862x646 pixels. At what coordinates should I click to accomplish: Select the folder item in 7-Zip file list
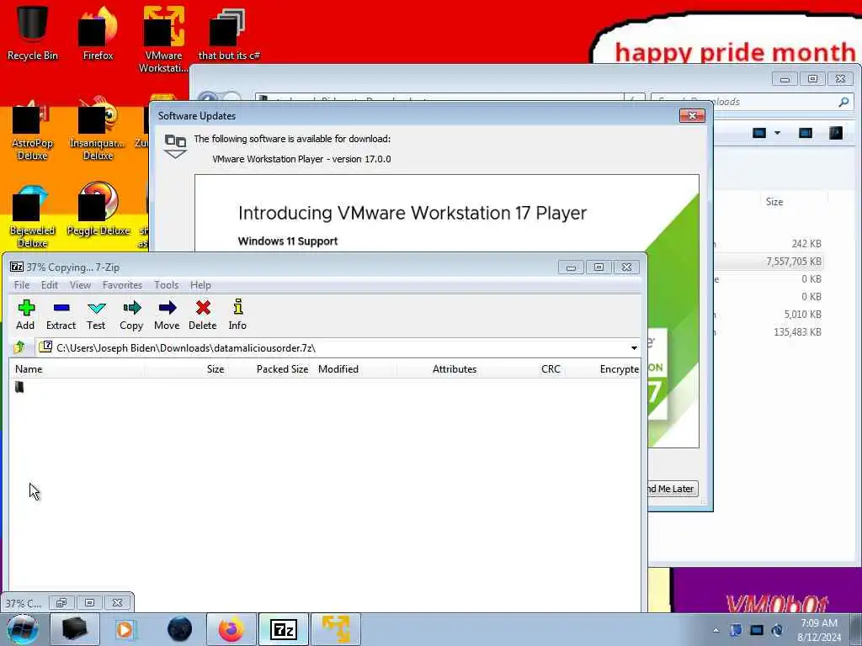pos(20,387)
